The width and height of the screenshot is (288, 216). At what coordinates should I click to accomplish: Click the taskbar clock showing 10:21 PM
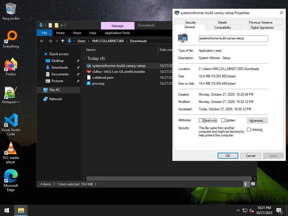tap(264, 210)
